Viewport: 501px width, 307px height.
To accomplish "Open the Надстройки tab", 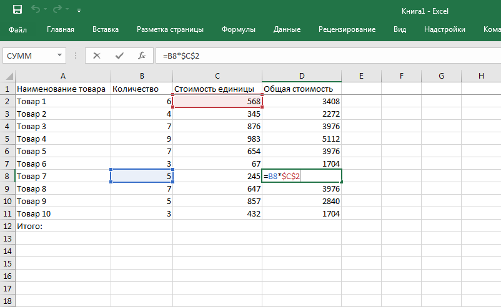I will coord(444,29).
